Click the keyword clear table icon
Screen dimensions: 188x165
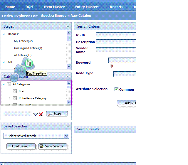(111, 66)
